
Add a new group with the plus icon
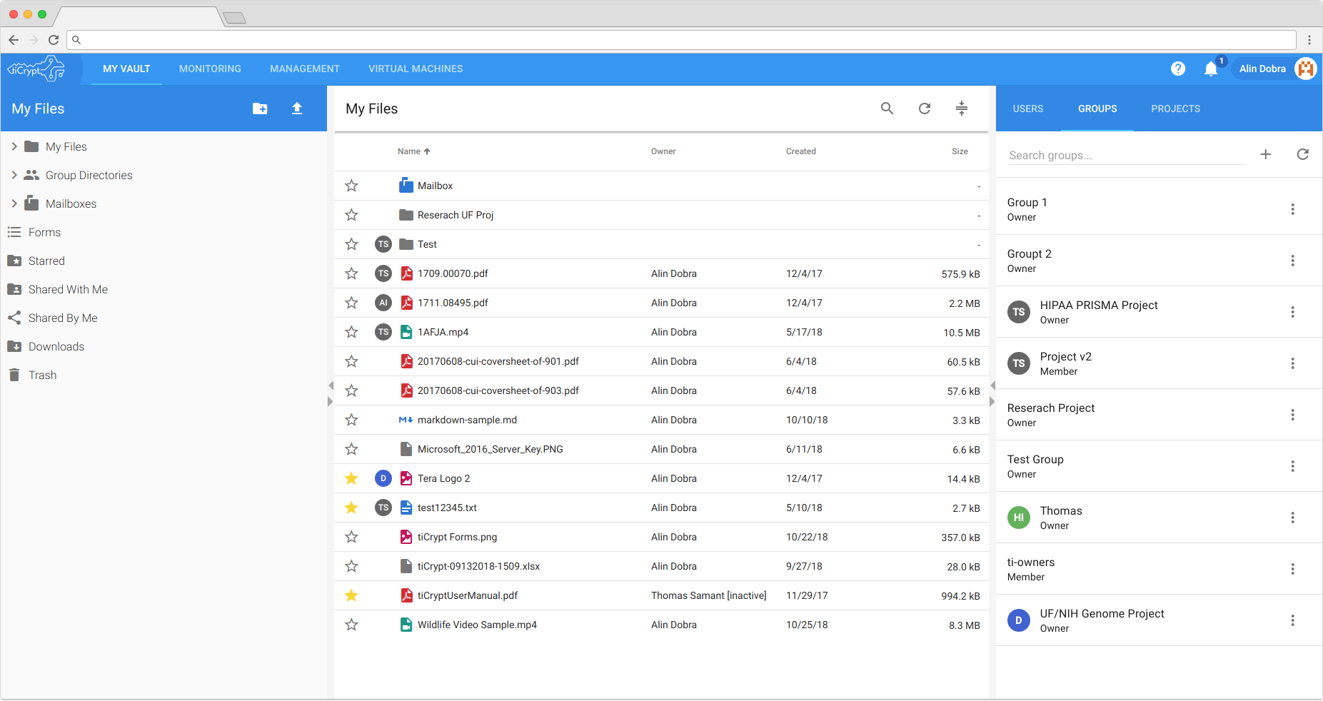pos(1266,154)
